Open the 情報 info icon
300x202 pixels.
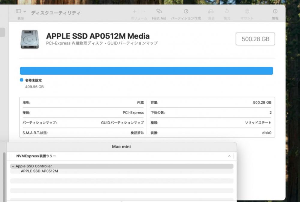coord(275,11)
